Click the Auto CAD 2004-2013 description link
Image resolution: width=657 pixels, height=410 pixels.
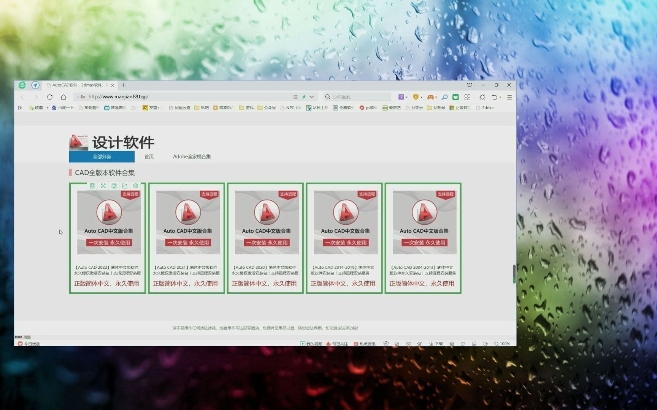point(423,270)
